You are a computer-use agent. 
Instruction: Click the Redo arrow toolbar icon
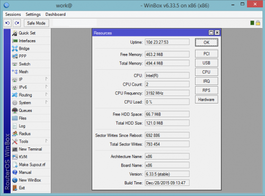click(16, 23)
